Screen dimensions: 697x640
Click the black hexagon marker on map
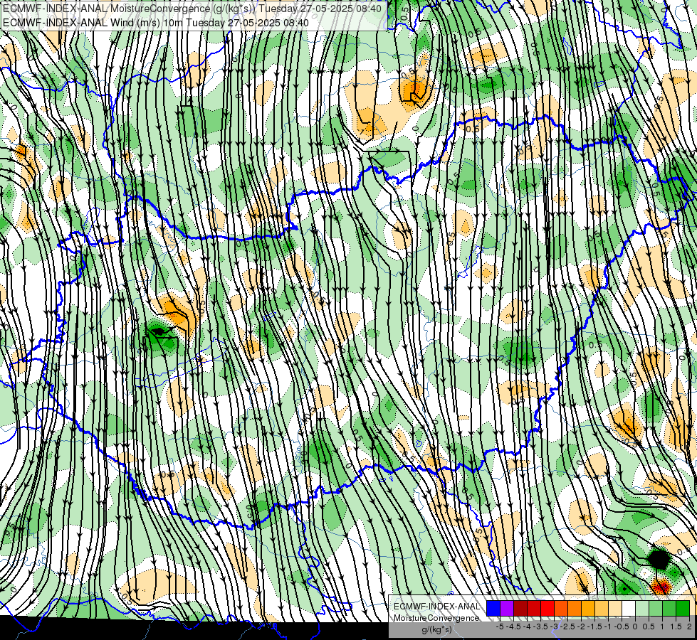[659, 559]
